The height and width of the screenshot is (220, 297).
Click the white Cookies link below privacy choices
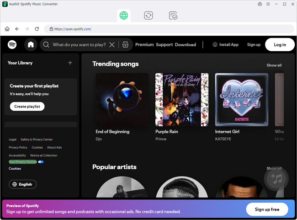15,168
